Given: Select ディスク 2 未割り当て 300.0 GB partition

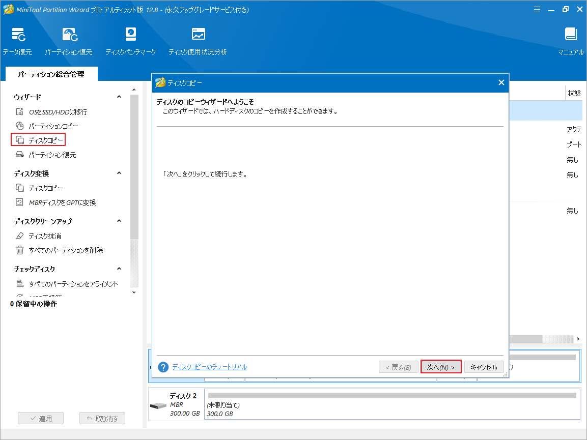Looking at the screenshot, I should (x=392, y=404).
